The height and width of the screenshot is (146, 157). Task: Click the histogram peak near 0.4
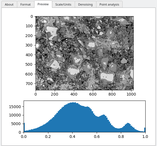point(73,103)
